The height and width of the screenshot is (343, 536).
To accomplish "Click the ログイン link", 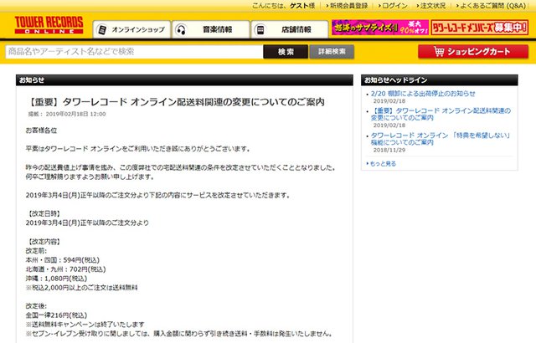I will 394,6.
